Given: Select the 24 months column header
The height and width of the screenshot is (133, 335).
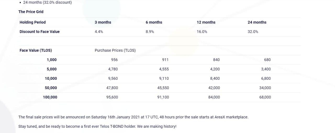Looking at the screenshot, I should (x=257, y=22).
